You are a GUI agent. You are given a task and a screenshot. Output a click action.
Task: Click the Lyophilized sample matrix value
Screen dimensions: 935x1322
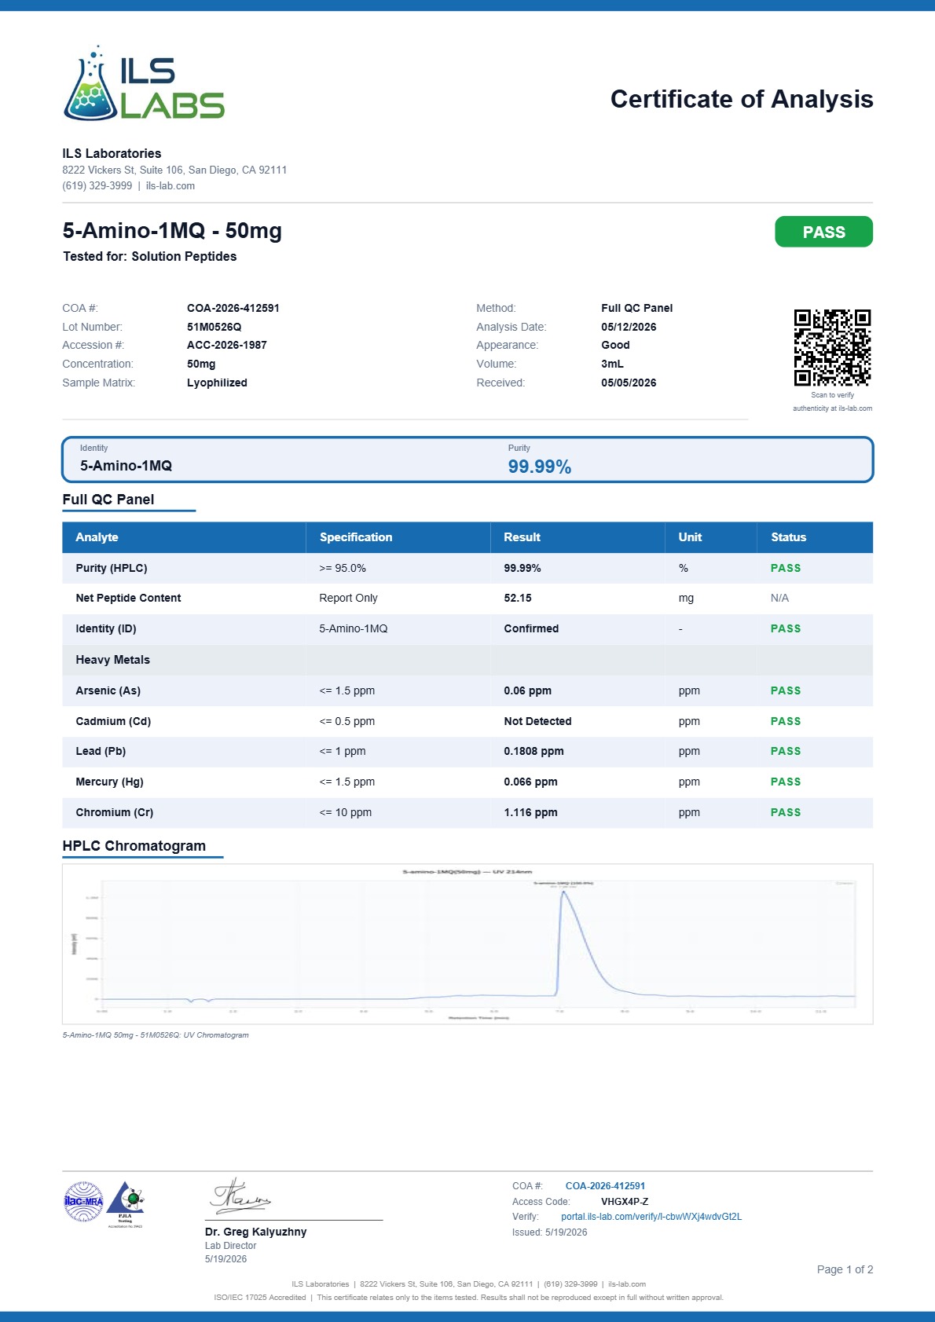point(217,383)
